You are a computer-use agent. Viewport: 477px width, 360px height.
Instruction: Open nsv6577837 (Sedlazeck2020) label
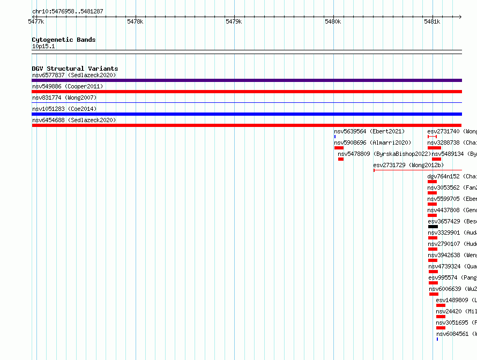[74, 75]
